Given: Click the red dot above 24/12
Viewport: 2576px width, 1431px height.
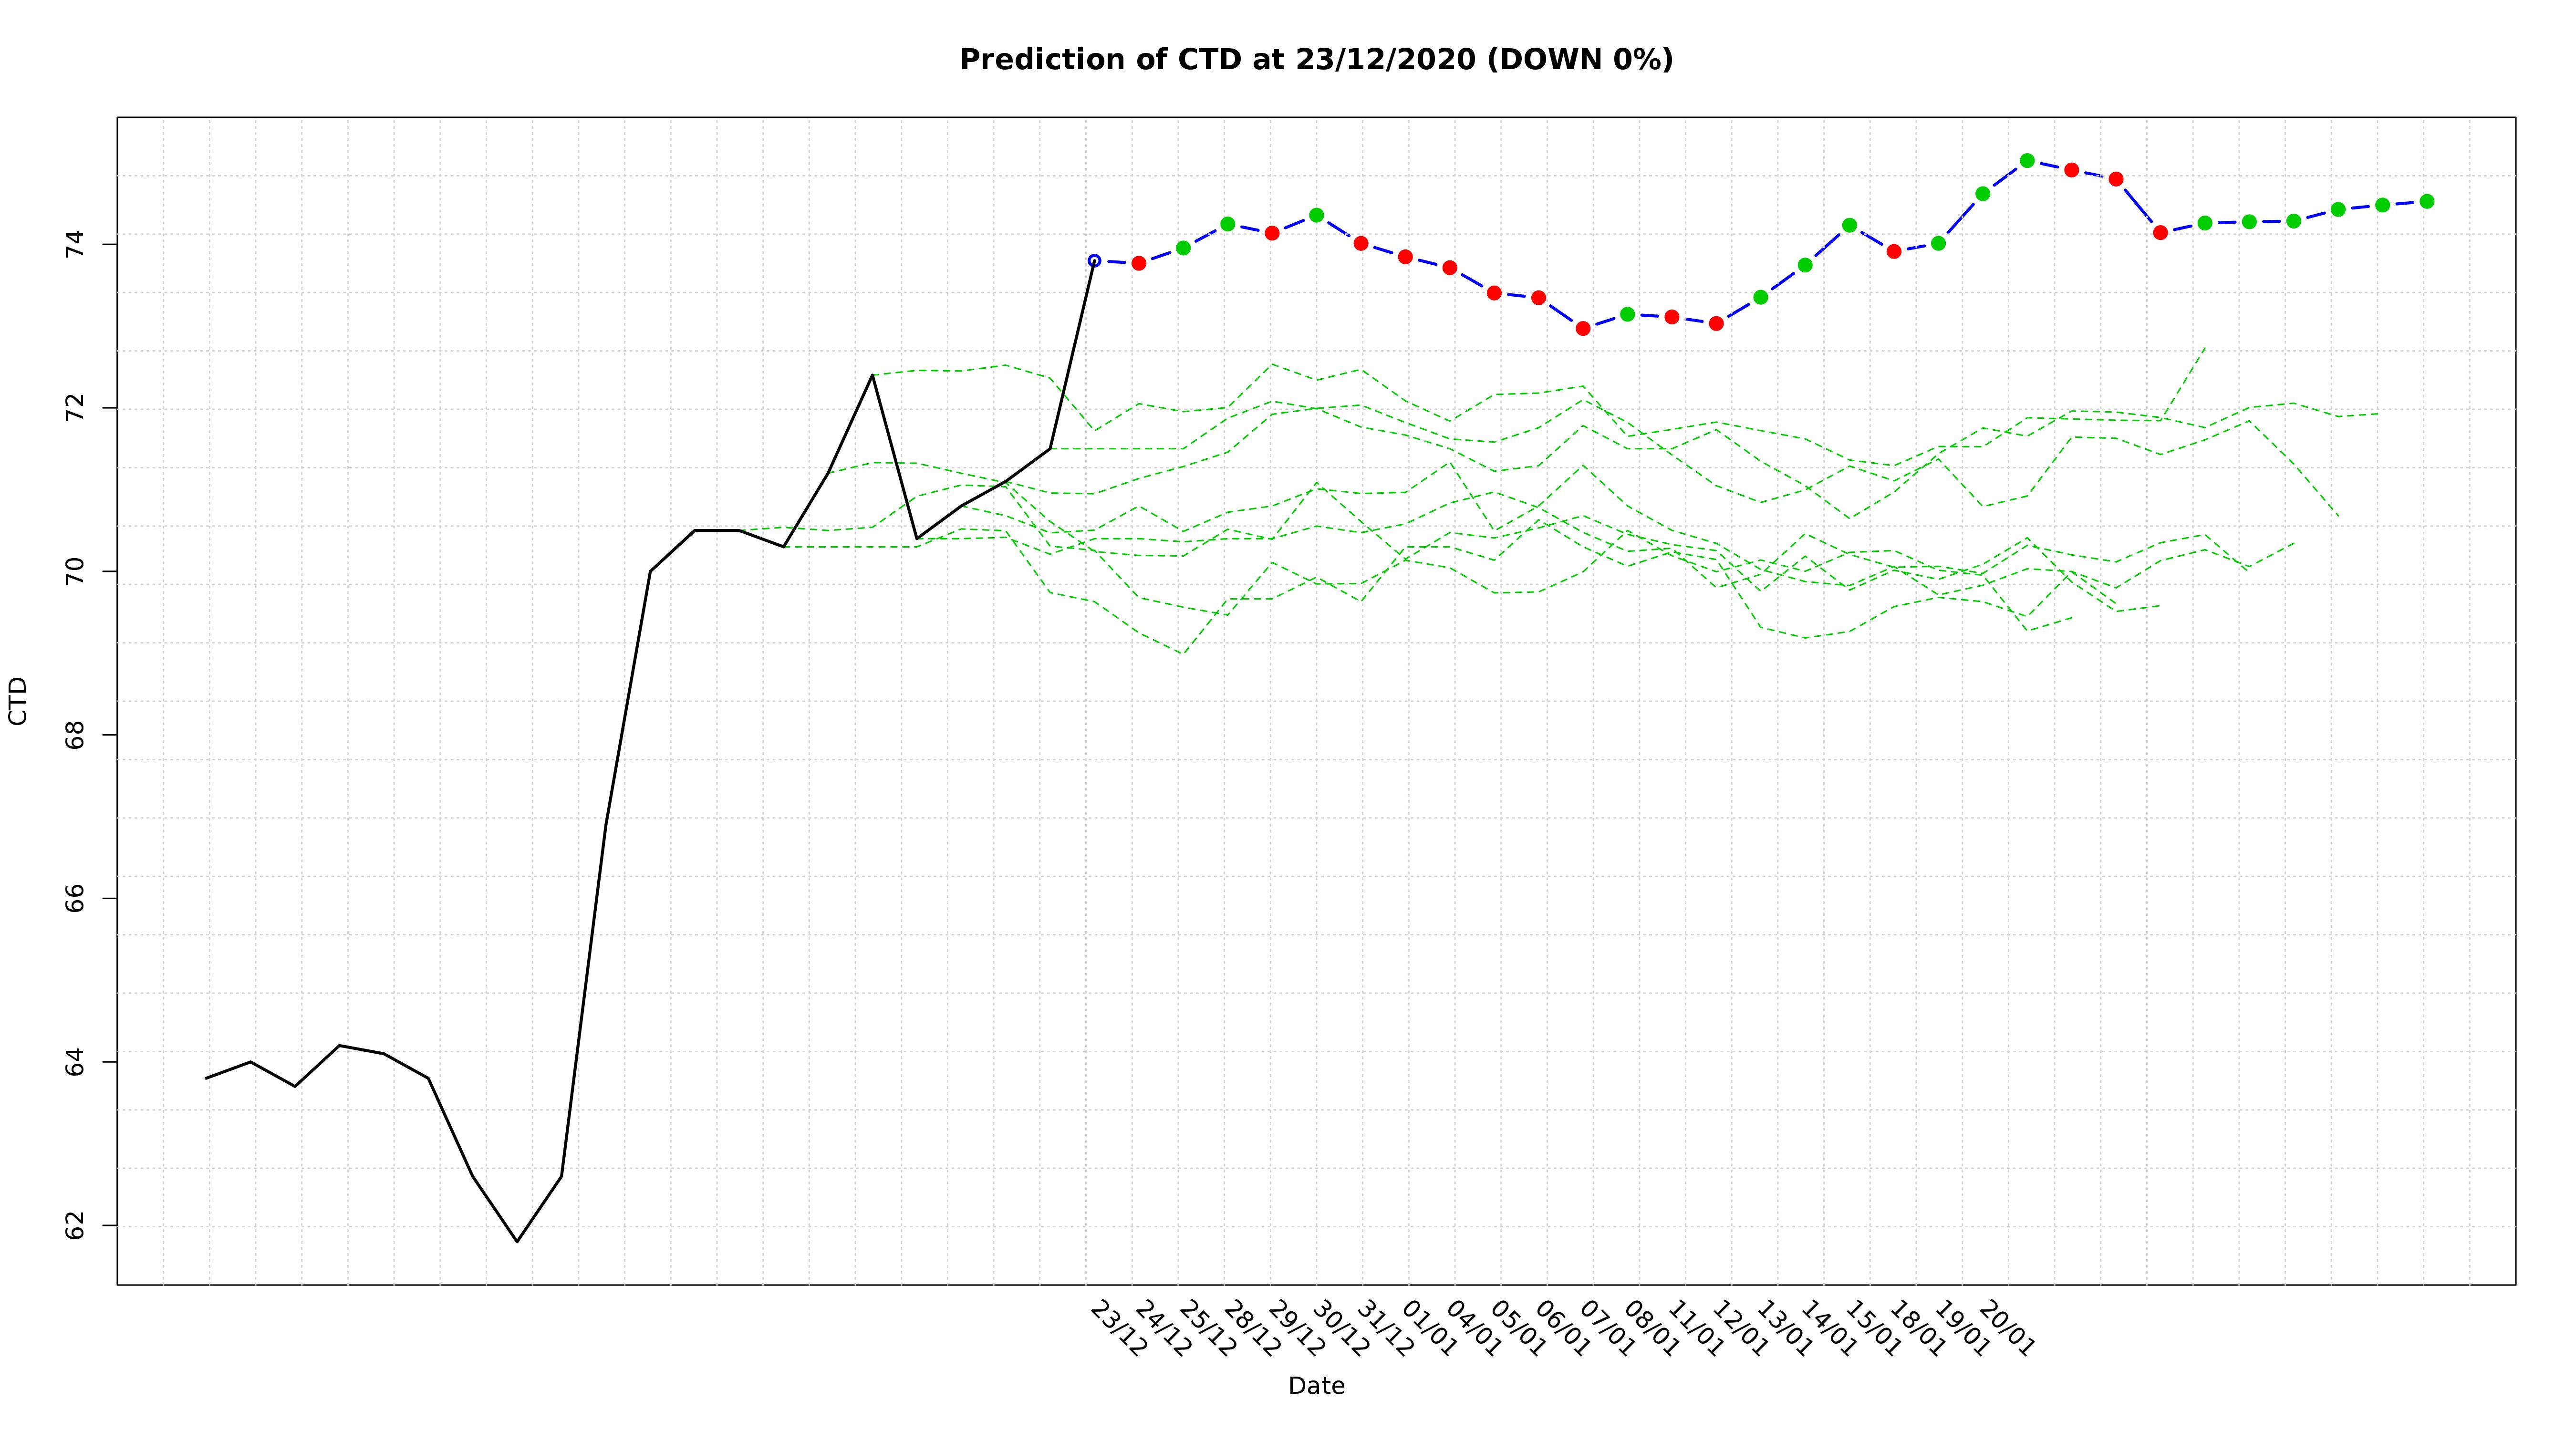Looking at the screenshot, I should [x=1138, y=263].
